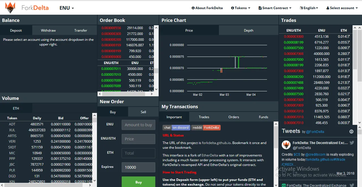The image size is (362, 187).
Task: Click Trades panel scrollbar down arrow
Action: coord(359,123)
